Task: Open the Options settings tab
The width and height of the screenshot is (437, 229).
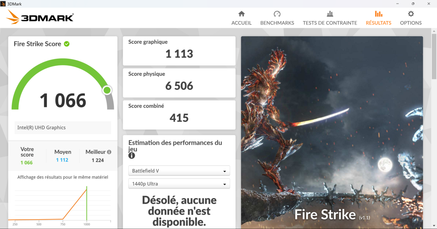Action: coord(411,18)
